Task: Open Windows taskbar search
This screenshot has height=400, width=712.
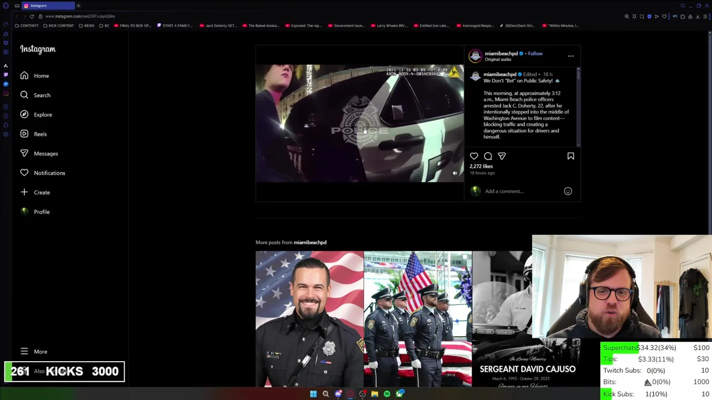Action: [x=325, y=394]
